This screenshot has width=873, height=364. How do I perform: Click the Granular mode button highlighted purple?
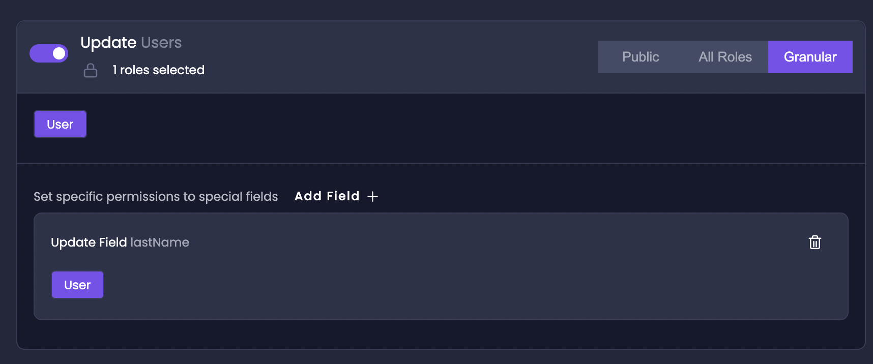[x=810, y=57]
